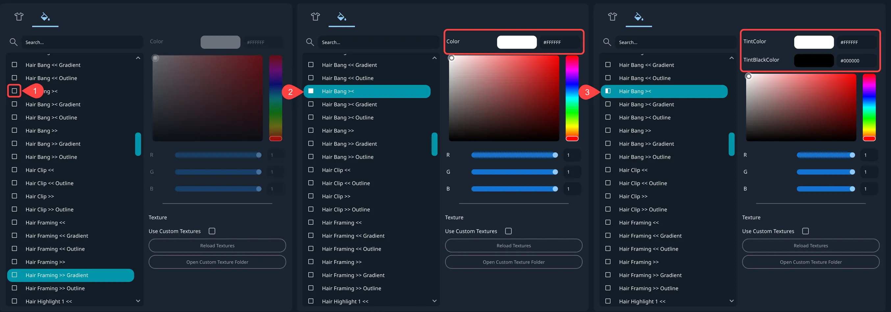This screenshot has width=891, height=312.
Task: Check the highlighted Hair Bang >< checkbox
Action: point(311,91)
